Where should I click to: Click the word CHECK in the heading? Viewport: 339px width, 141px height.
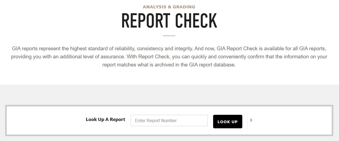196,21
